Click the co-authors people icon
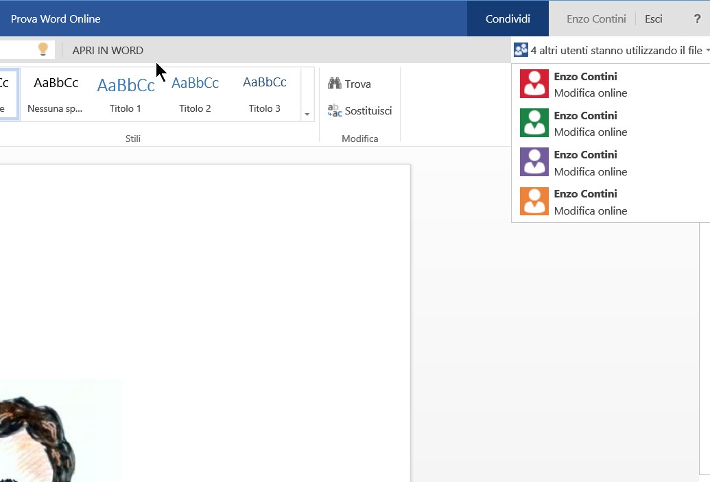 pos(521,50)
